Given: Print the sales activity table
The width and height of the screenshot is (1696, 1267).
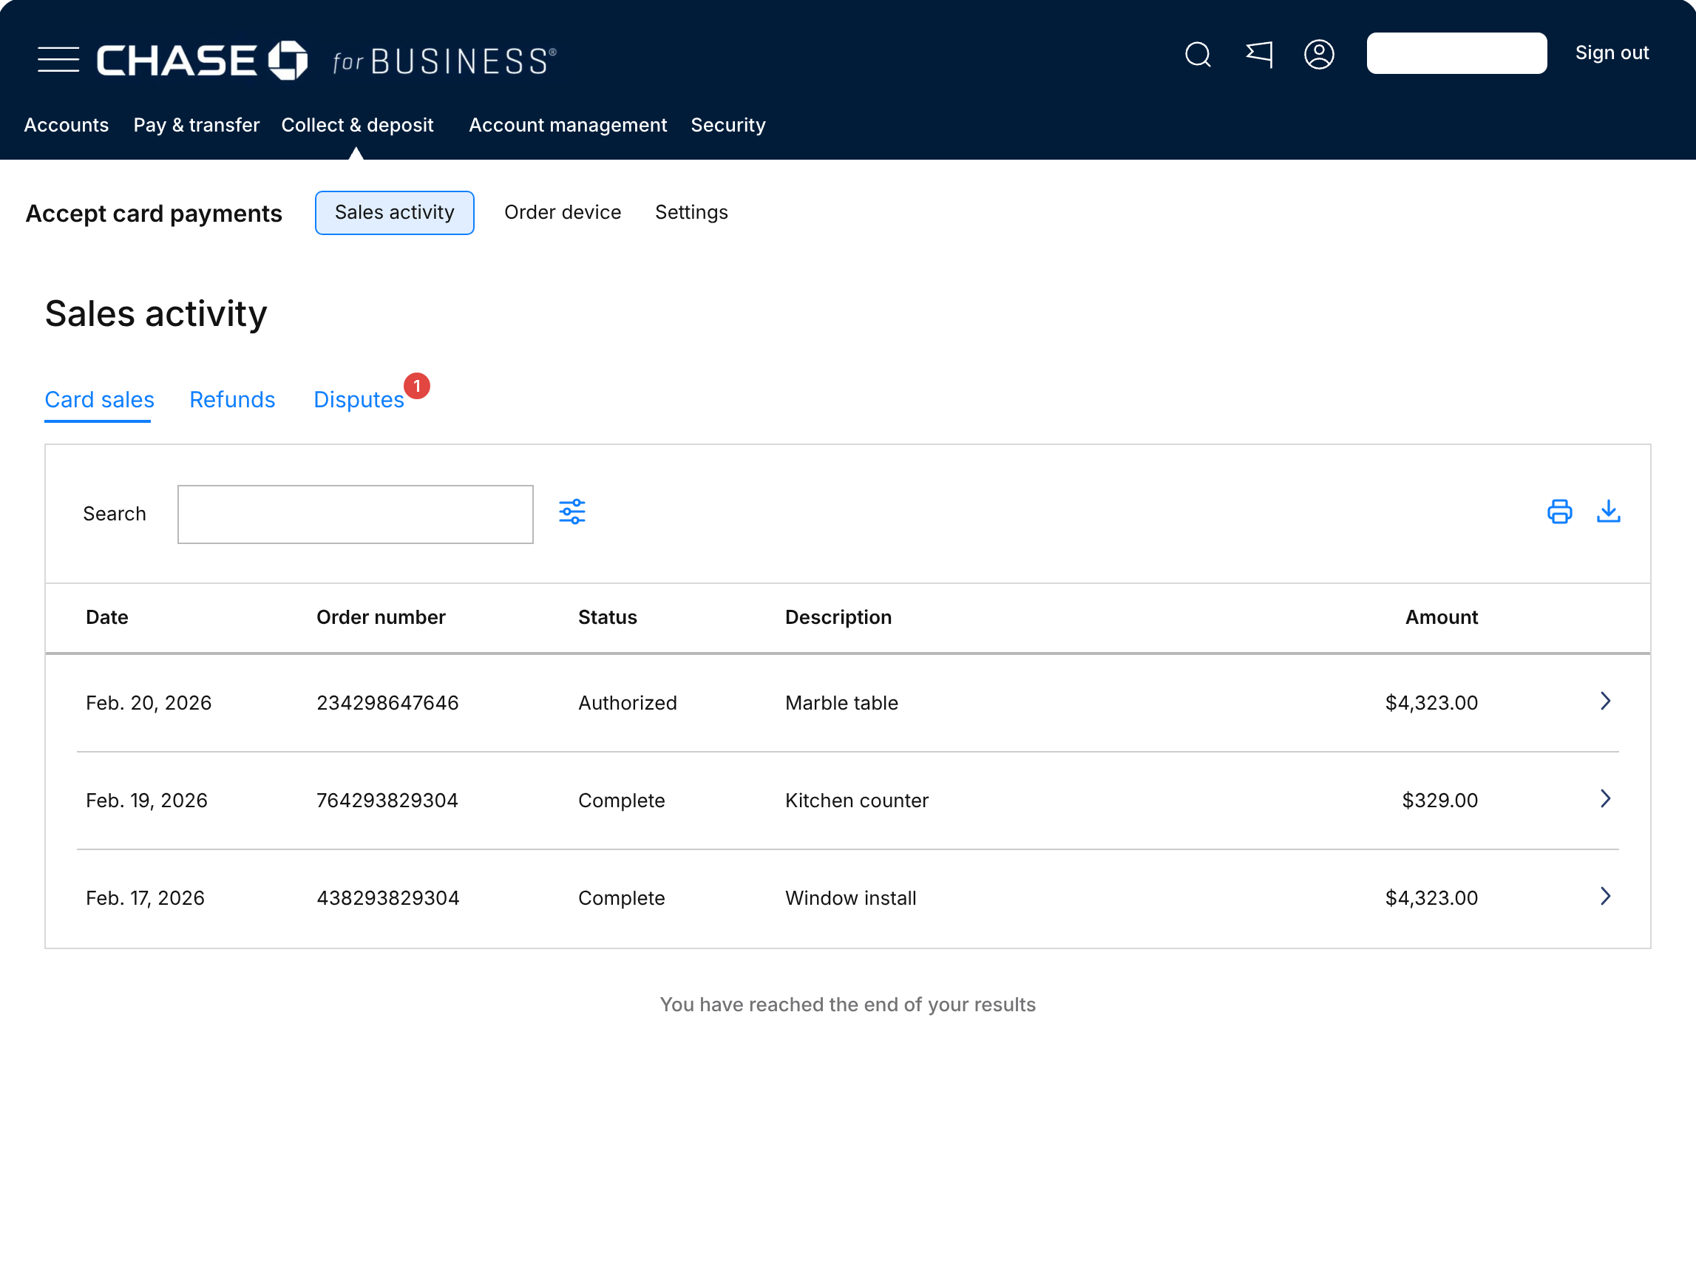Looking at the screenshot, I should click(x=1559, y=512).
